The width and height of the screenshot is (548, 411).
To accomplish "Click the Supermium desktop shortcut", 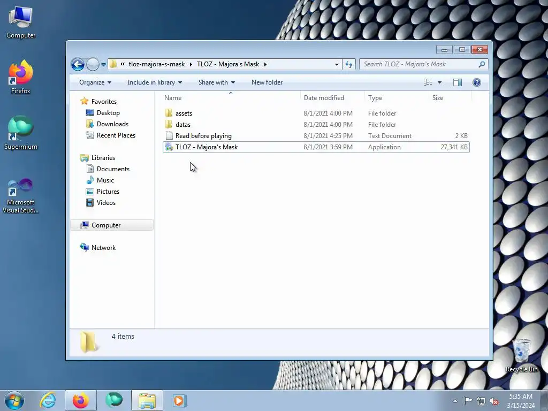I will [x=21, y=133].
